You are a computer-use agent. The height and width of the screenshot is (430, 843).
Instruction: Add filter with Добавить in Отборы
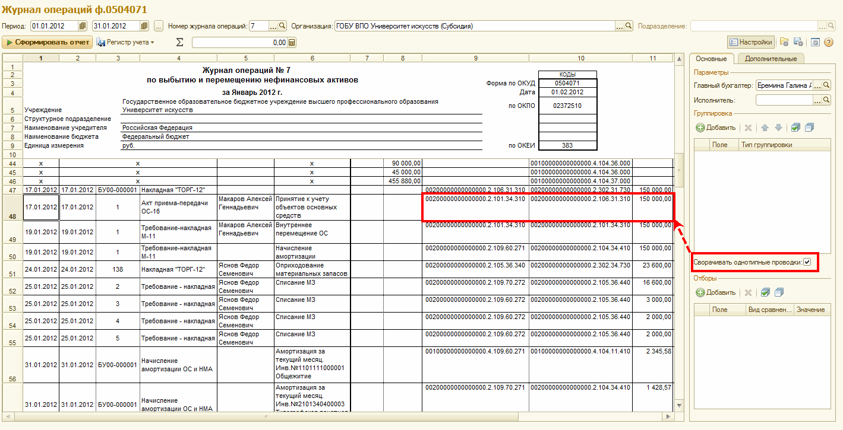coord(716,292)
